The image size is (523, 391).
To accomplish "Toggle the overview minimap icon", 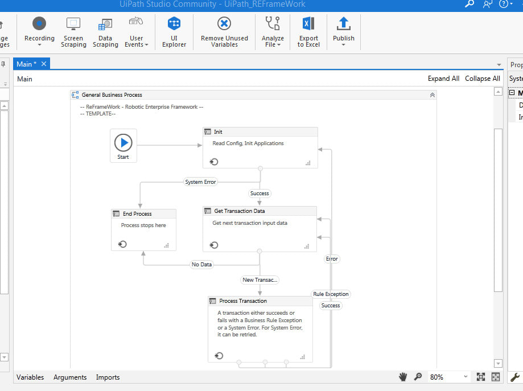I will coord(496,377).
